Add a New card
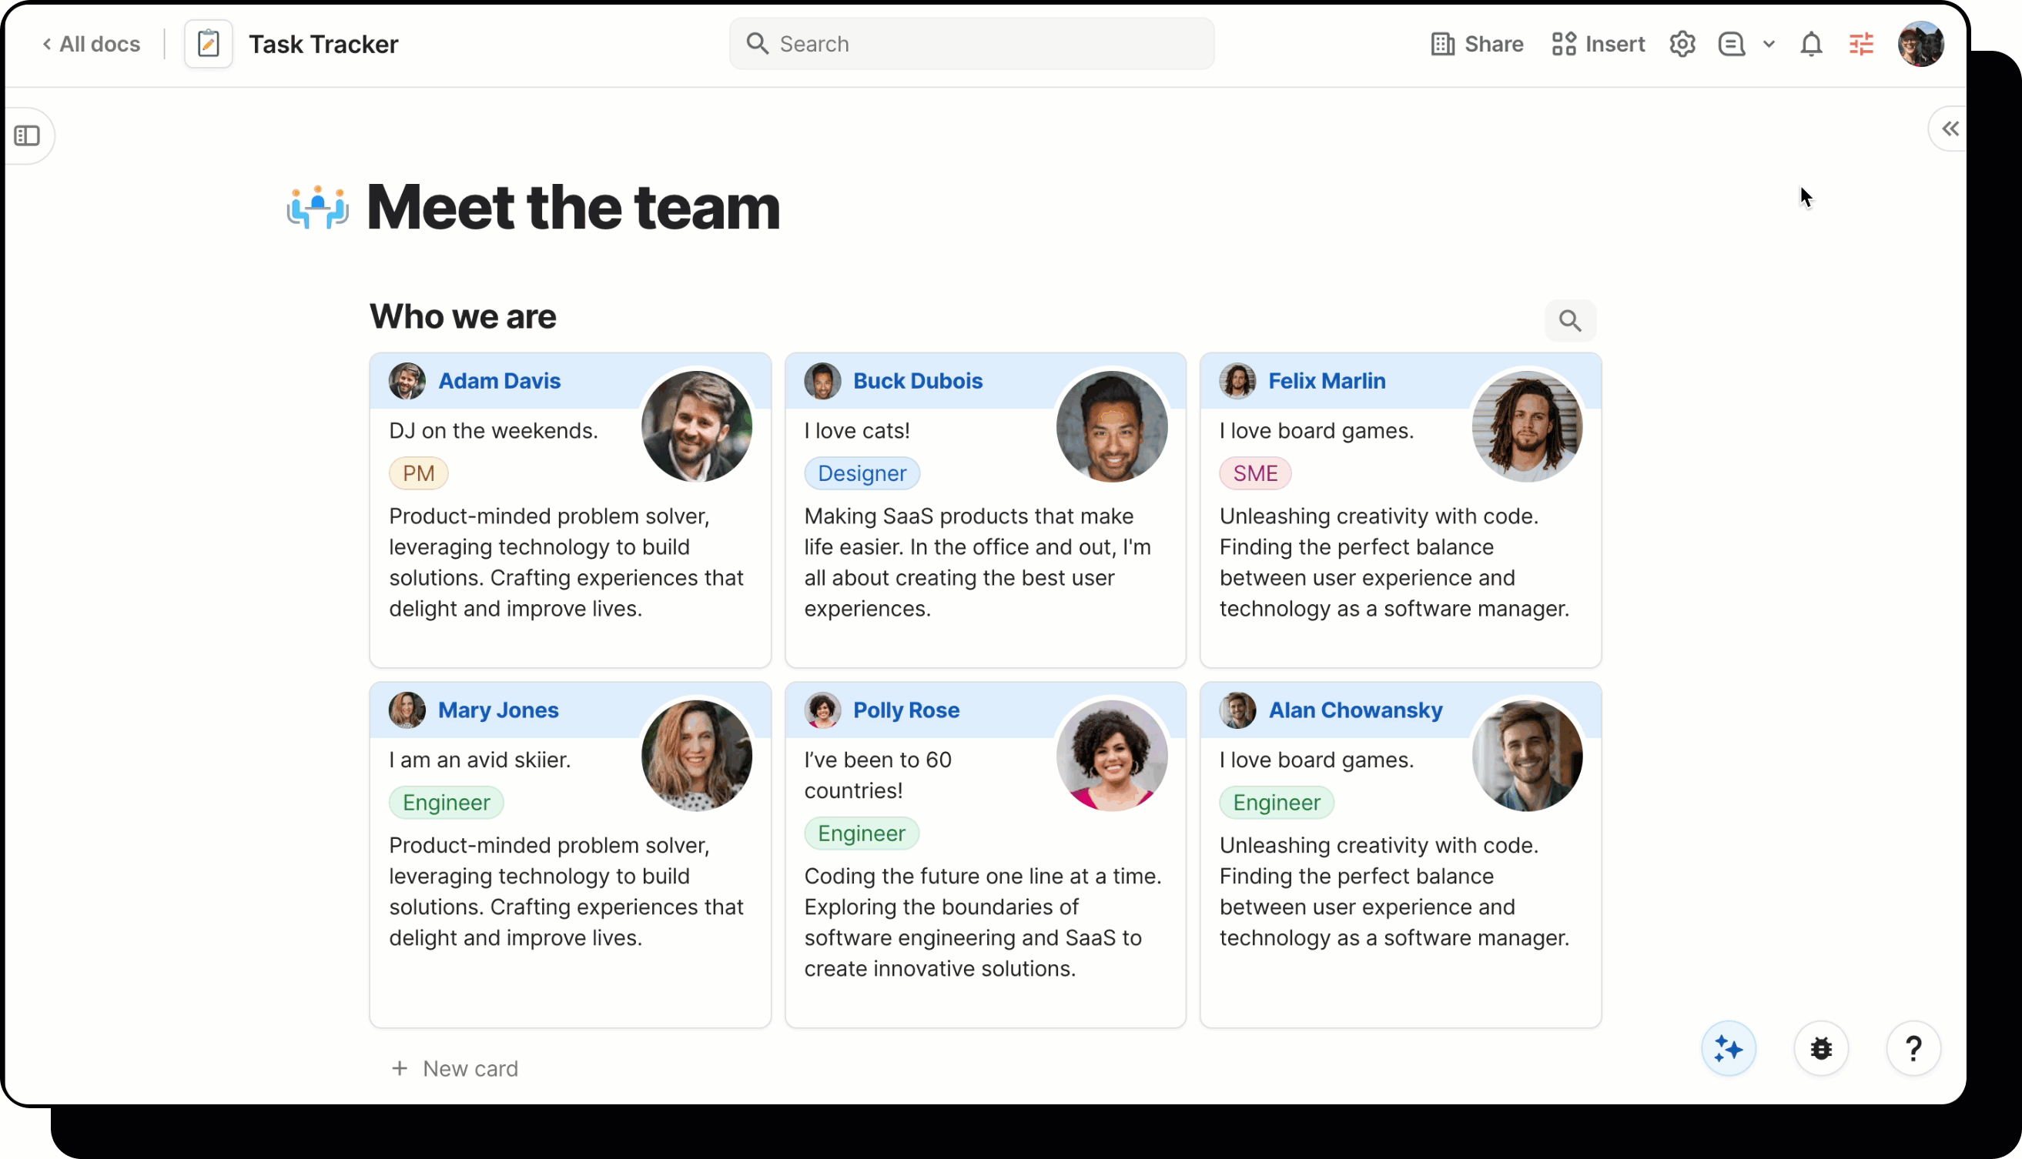Image resolution: width=2022 pixels, height=1159 pixels. (x=455, y=1068)
